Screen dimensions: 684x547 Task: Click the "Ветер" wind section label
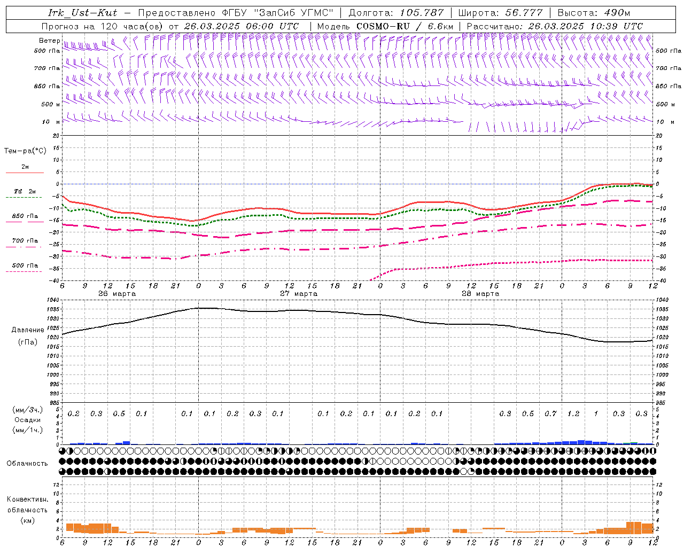(x=49, y=41)
